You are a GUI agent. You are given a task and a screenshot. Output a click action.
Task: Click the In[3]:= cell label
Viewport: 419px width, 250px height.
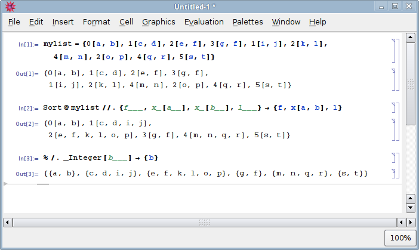pyautogui.click(x=28, y=159)
